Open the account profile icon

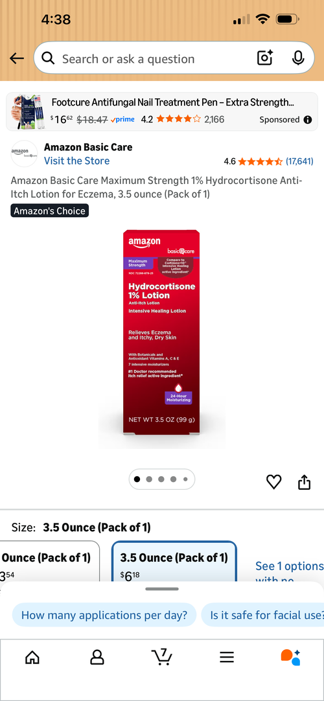click(97, 657)
